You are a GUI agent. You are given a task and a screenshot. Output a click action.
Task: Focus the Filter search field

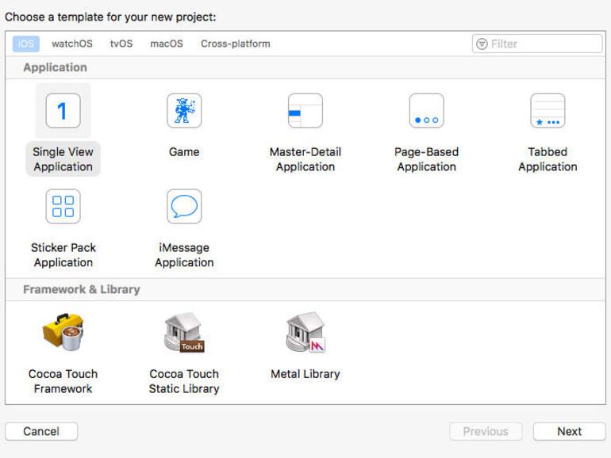point(544,44)
